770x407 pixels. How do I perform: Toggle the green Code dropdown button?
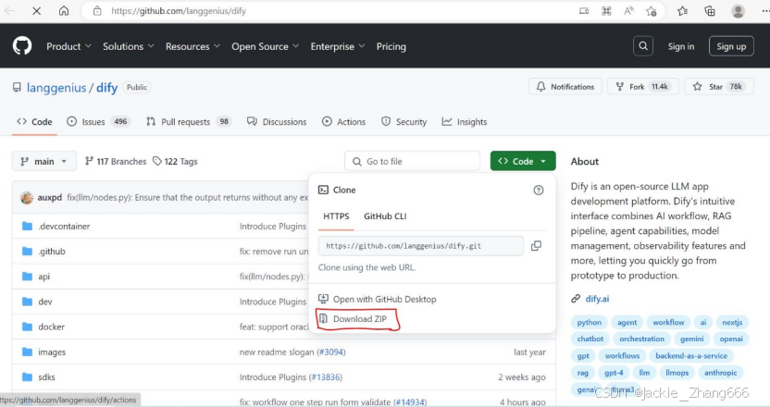(523, 161)
